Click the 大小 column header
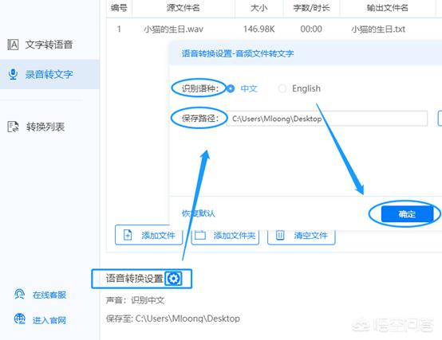Image resolution: width=442 pixels, height=340 pixels. tap(259, 8)
